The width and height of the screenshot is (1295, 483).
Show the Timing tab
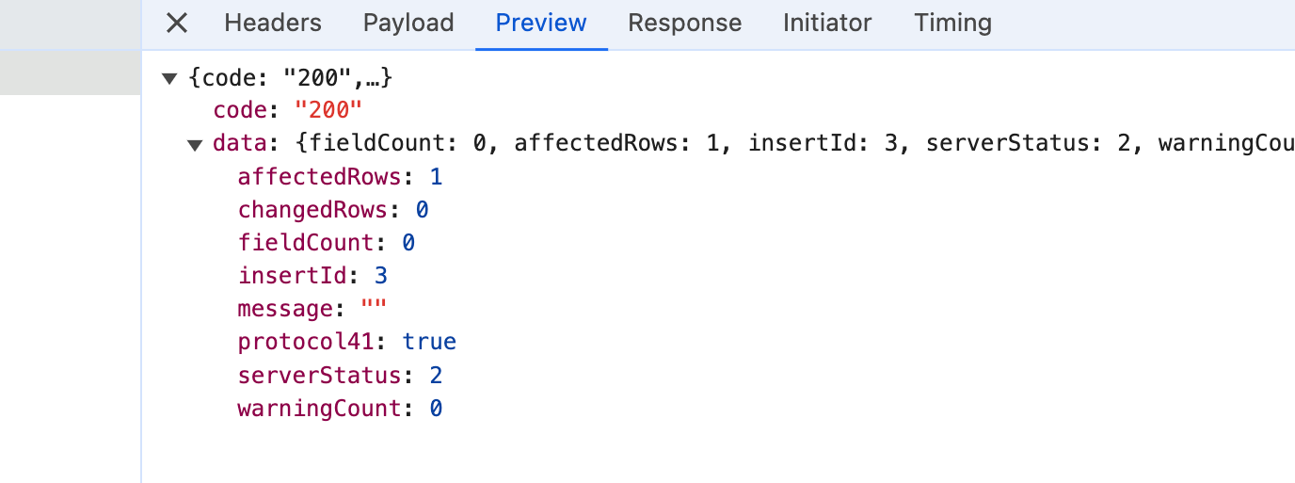click(952, 24)
